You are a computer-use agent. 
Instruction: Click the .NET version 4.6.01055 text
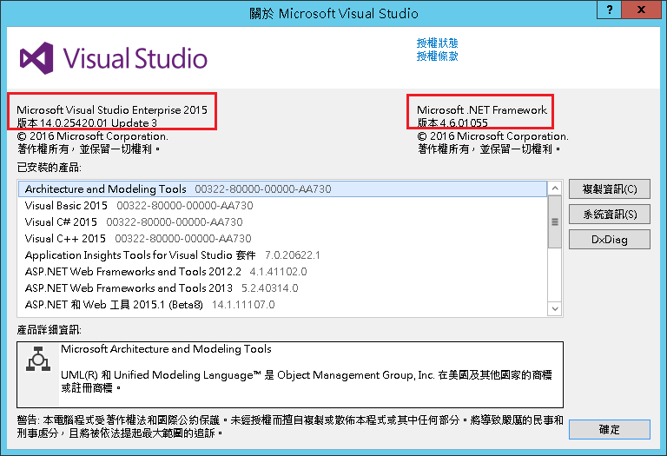[x=452, y=123]
